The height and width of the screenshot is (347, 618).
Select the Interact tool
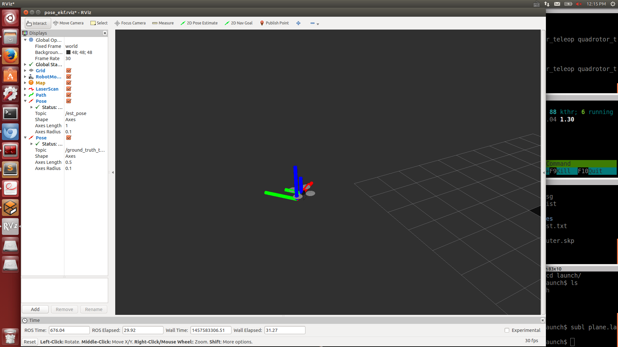(x=37, y=23)
